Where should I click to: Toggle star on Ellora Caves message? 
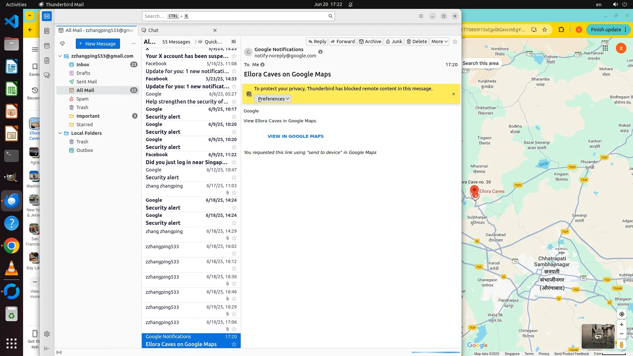(234, 344)
